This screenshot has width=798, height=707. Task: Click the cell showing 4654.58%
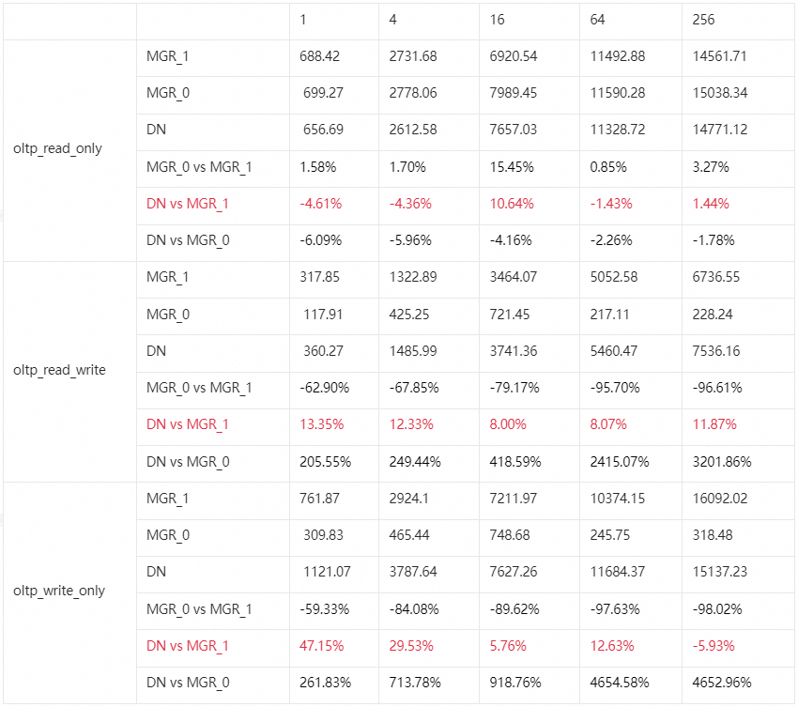(620, 683)
